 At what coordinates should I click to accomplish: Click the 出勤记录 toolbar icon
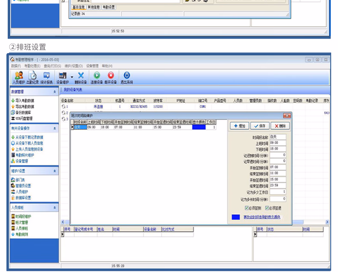point(33,77)
